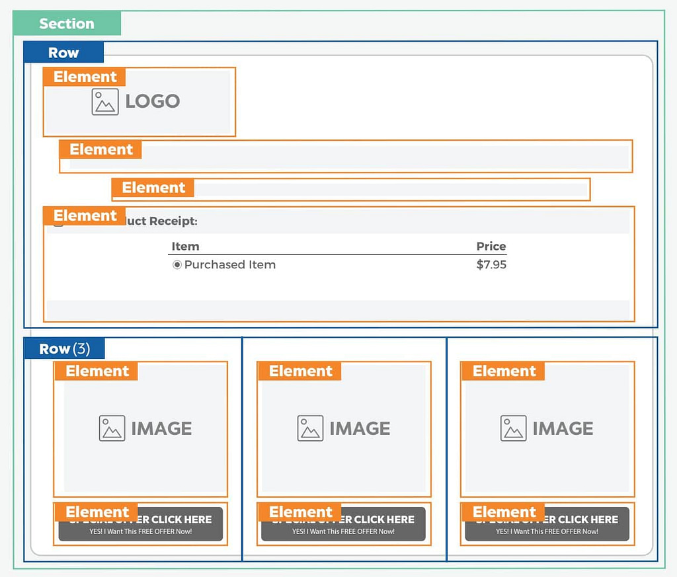Click the "Price" column header

491,247
